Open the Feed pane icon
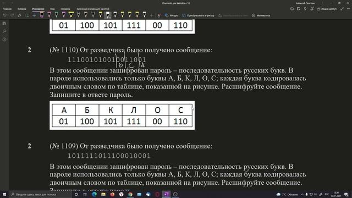This screenshot has height=198, width=352. pos(298,9)
